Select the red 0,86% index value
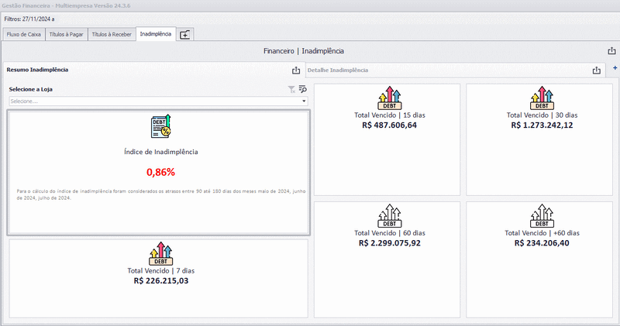 (x=160, y=172)
